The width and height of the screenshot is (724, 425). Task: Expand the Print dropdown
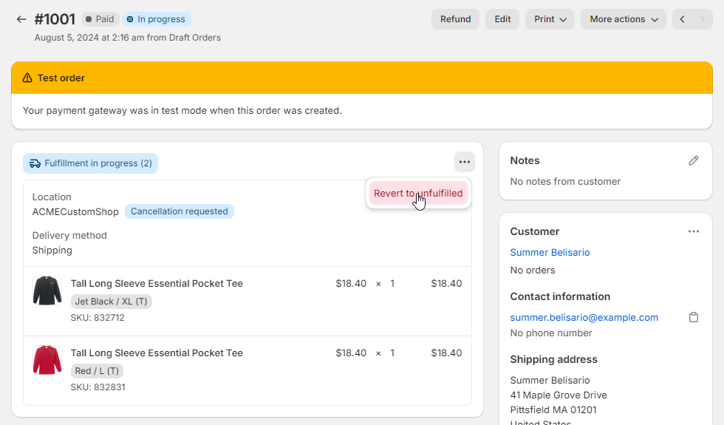point(550,19)
